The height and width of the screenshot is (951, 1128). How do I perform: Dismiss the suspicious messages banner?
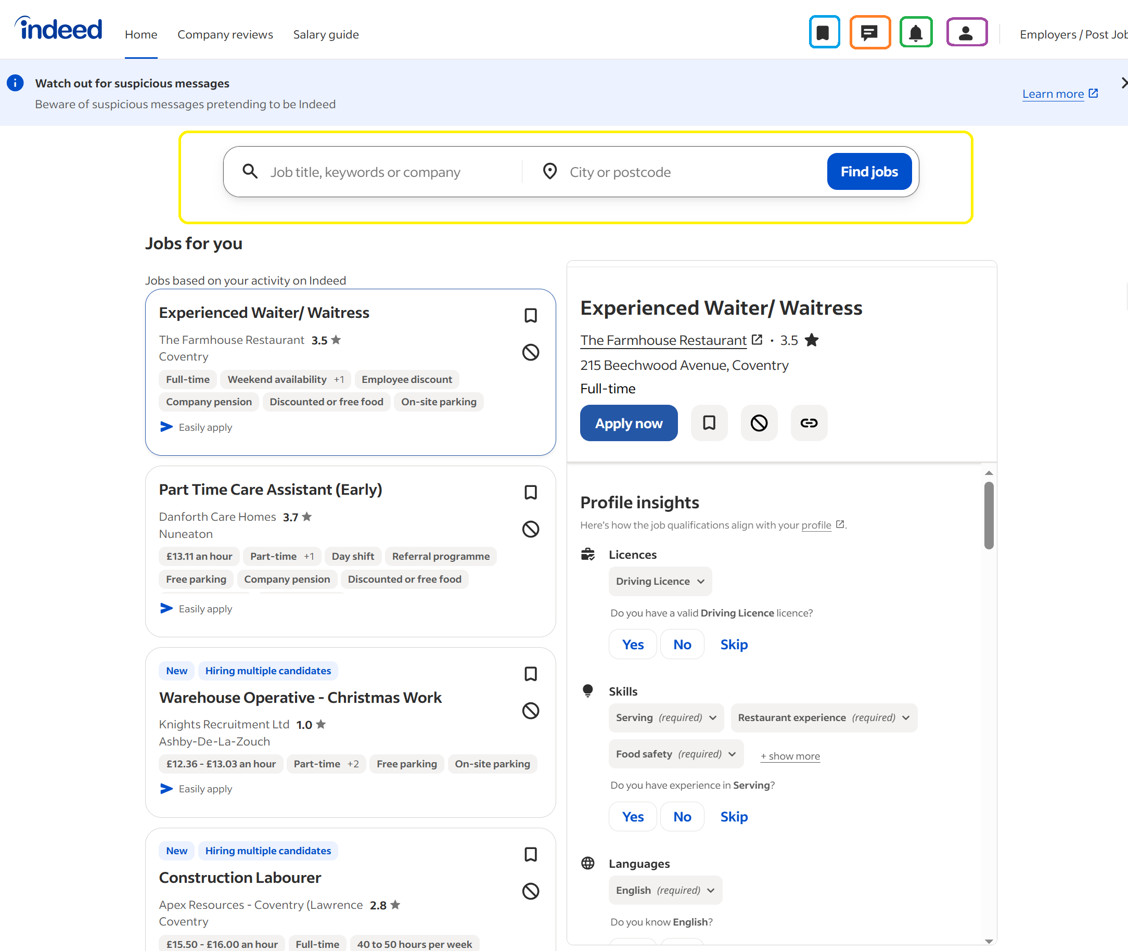1124,83
